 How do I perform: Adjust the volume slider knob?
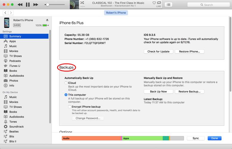coord(48,5)
